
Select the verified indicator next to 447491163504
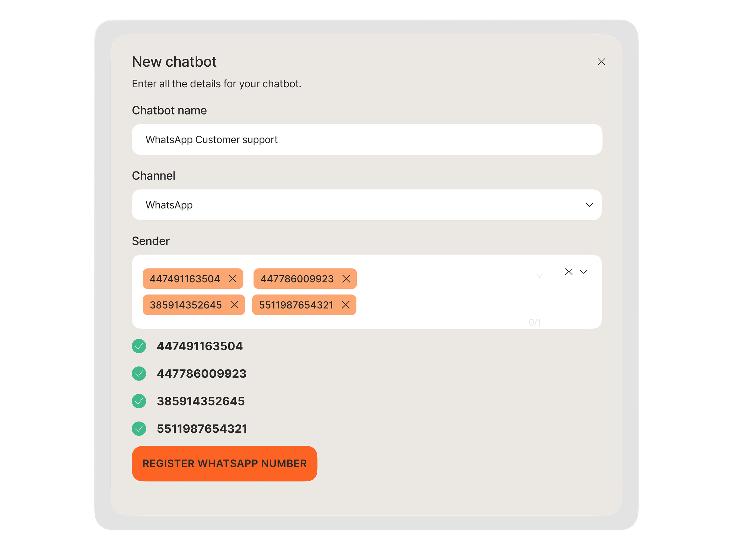tap(139, 346)
